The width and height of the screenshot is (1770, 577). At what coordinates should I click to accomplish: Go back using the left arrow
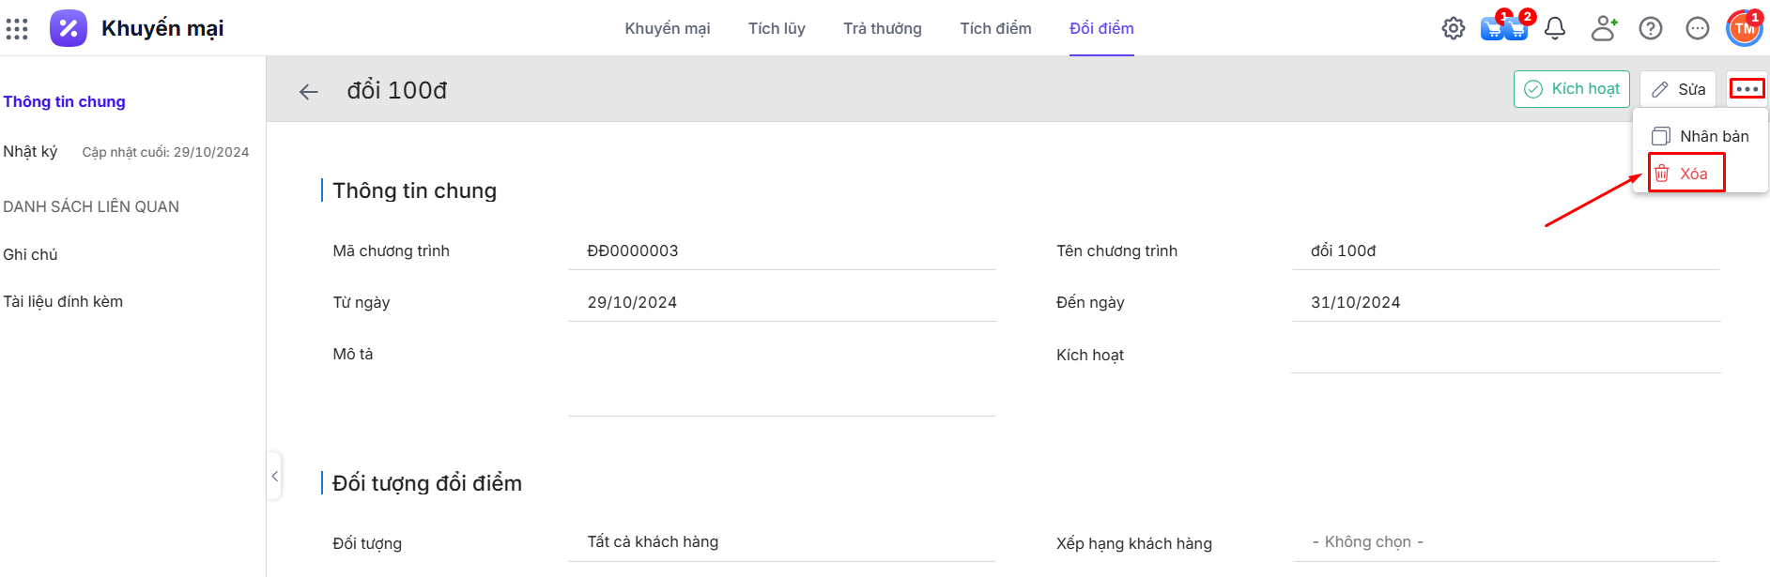308,91
